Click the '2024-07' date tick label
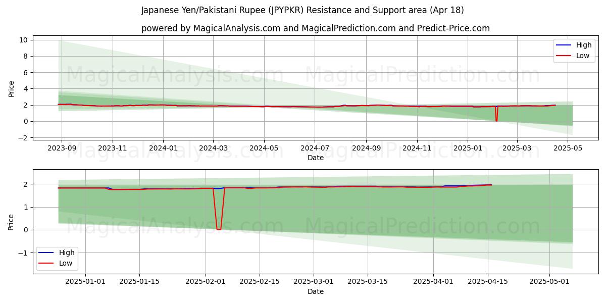This screenshot has height=303, width=606. click(x=315, y=149)
